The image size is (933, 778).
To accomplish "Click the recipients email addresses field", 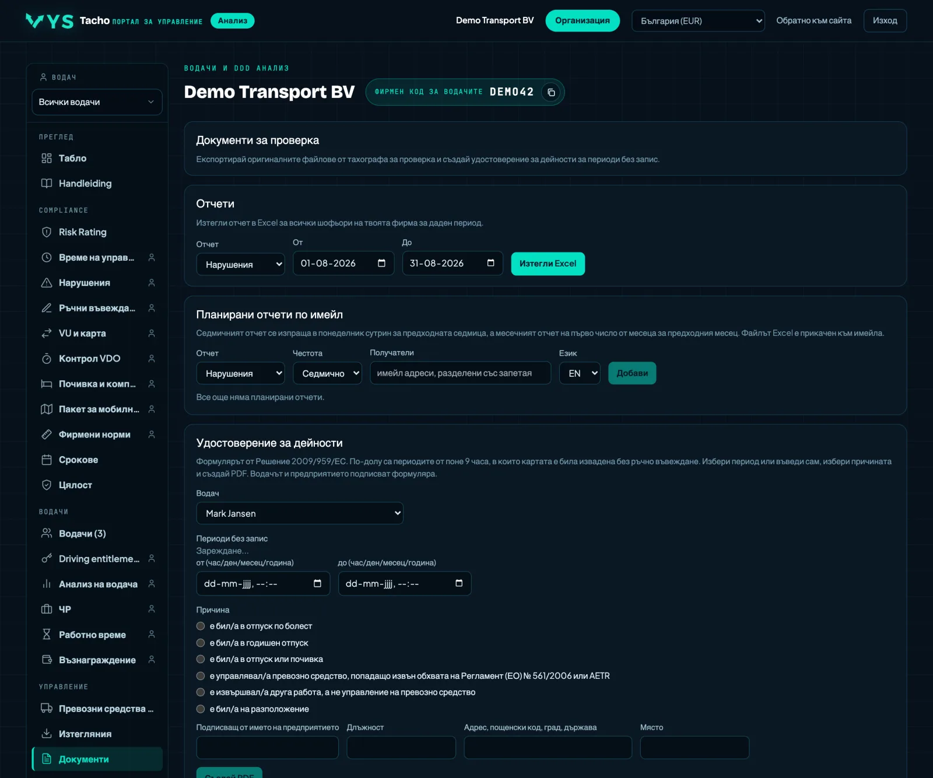I will click(x=460, y=373).
